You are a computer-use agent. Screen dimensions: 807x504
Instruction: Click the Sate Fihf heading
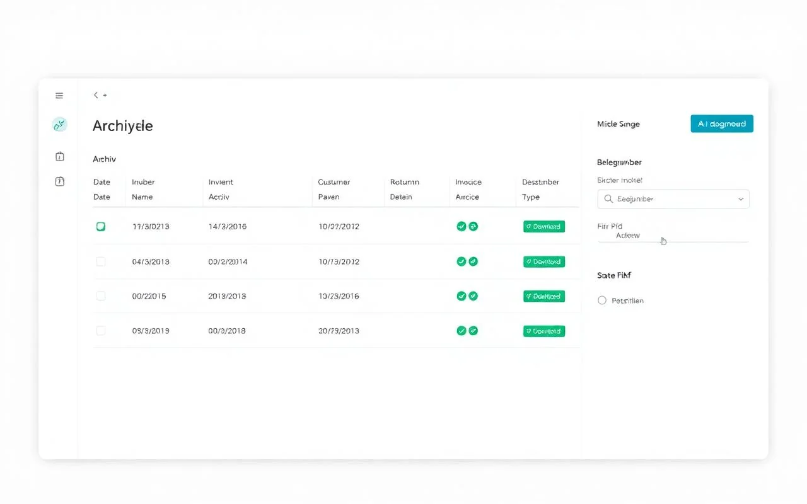614,275
